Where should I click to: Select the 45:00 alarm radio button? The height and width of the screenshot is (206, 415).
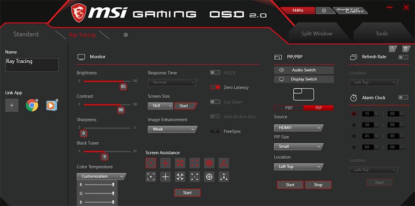[354, 136]
